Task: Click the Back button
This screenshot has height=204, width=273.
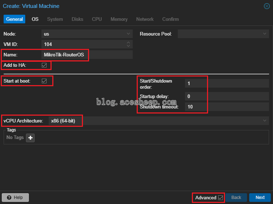Action: point(236,198)
